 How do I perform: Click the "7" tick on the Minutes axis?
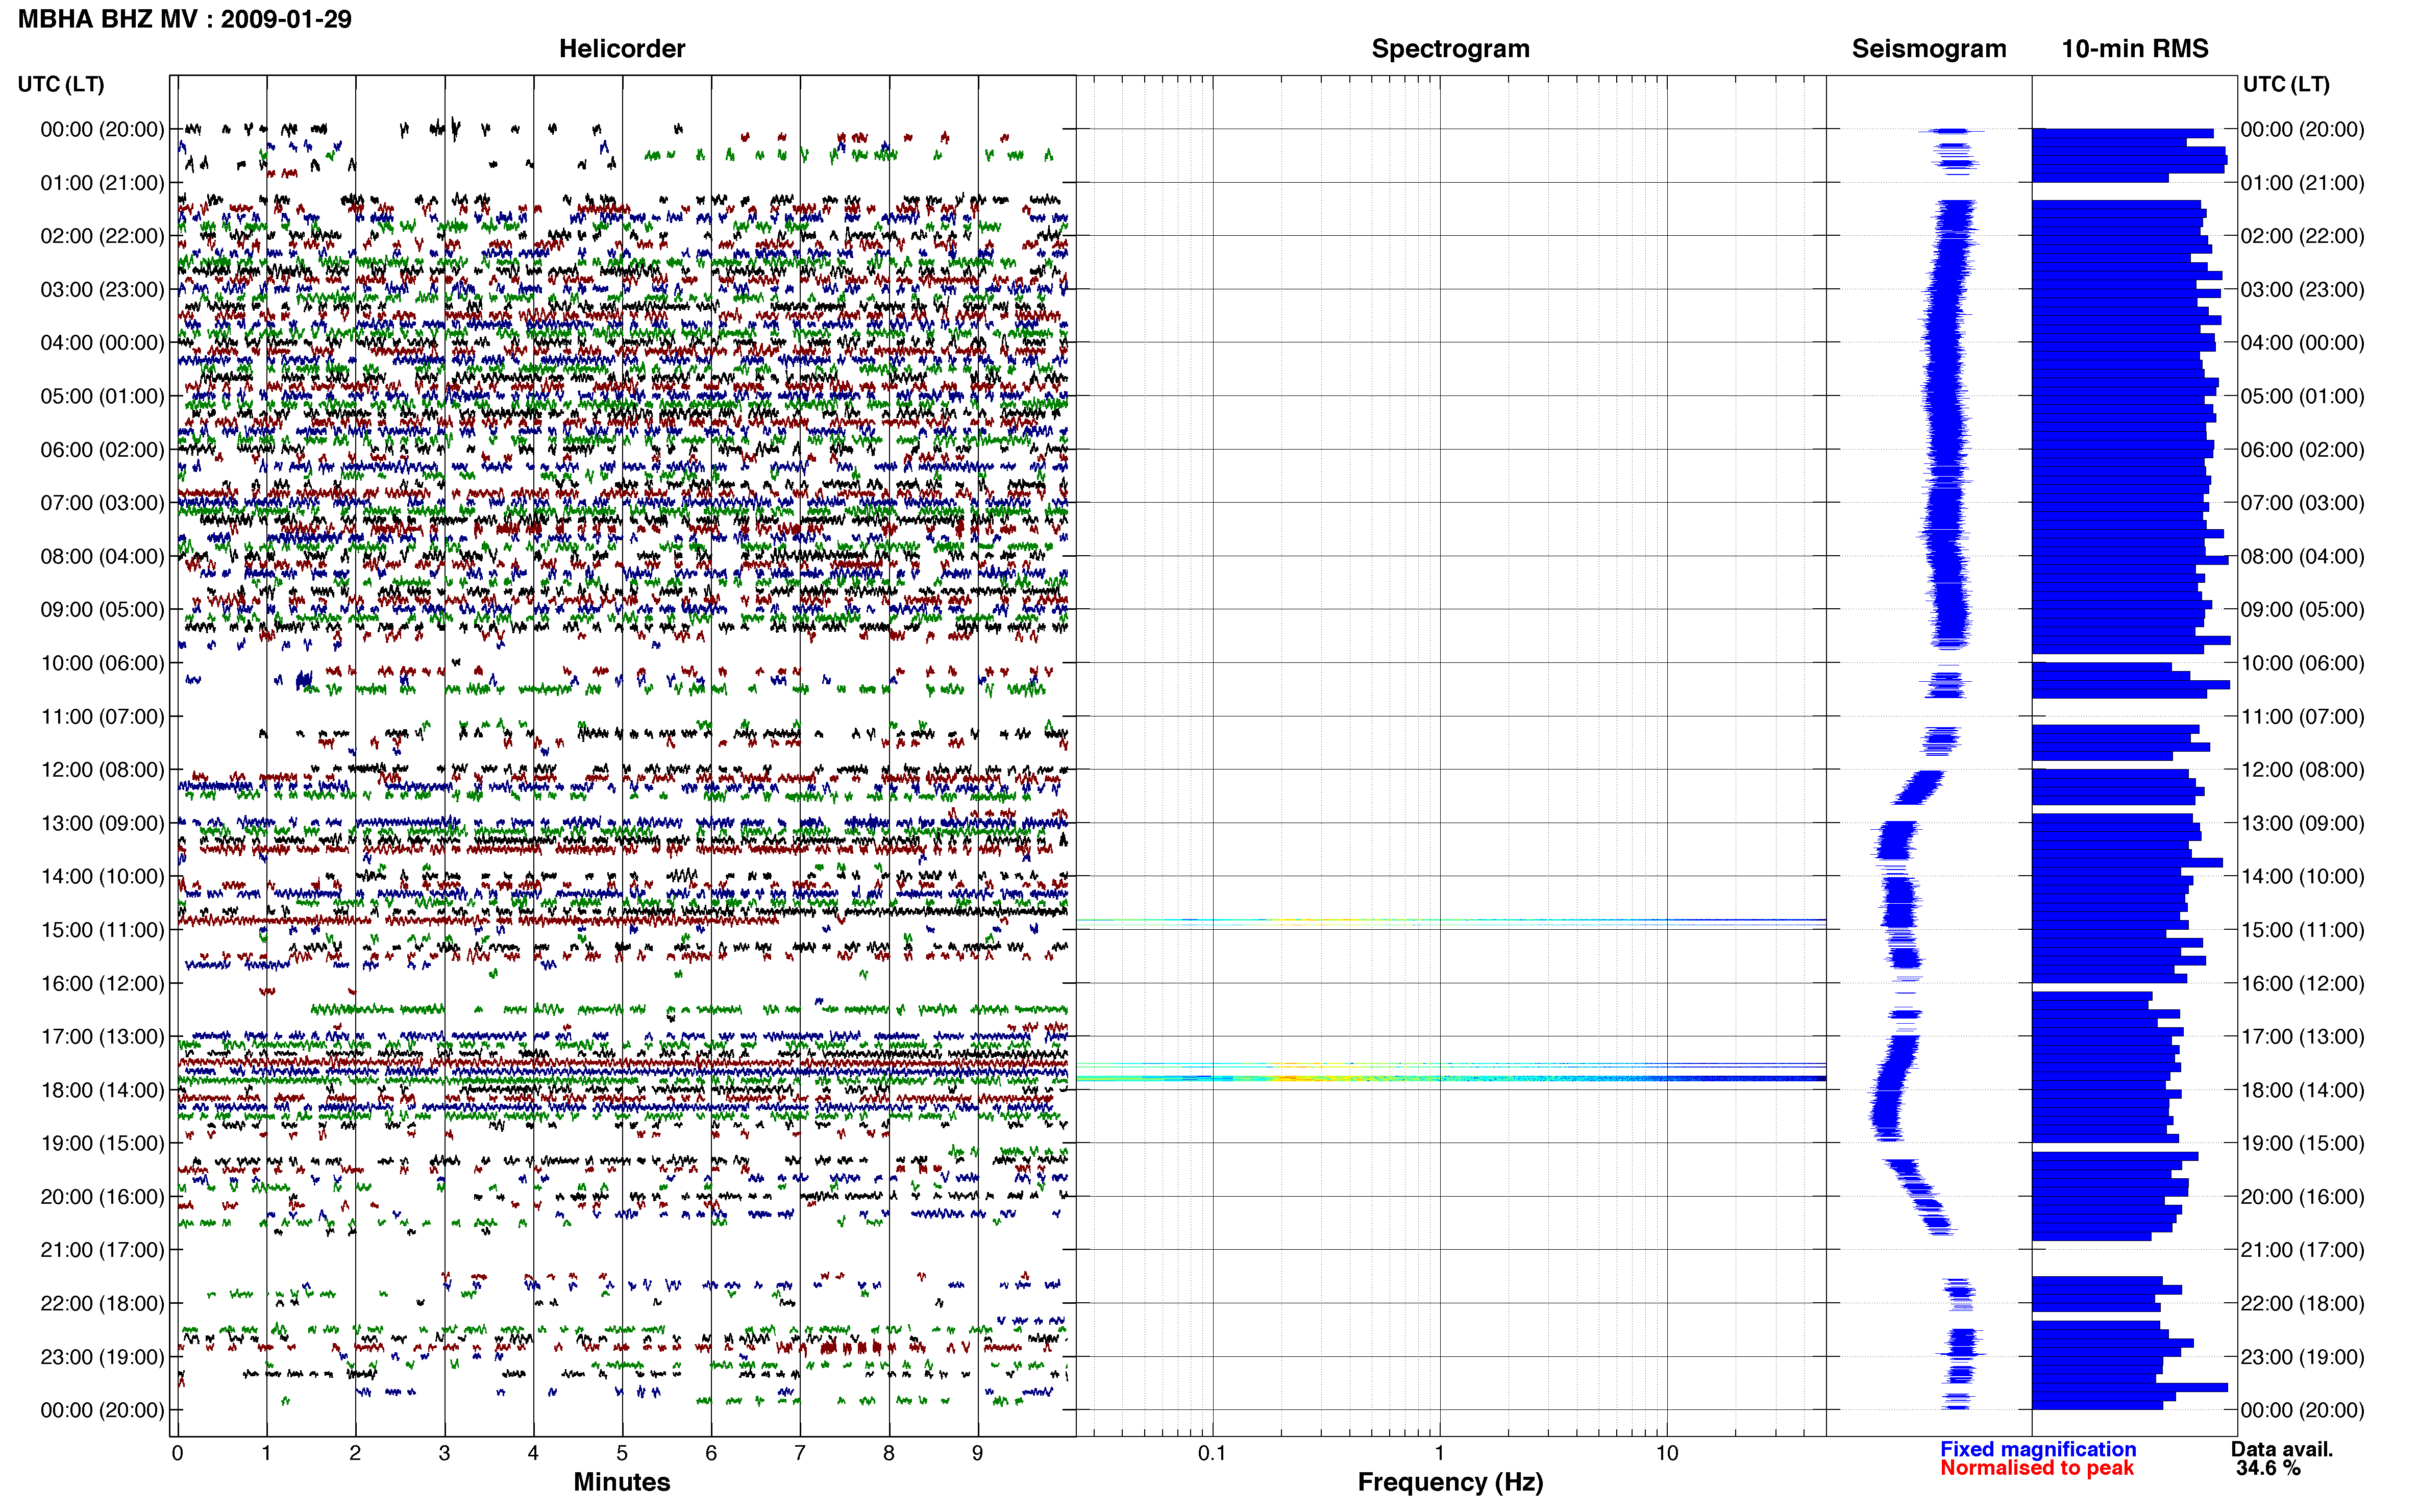(799, 1454)
